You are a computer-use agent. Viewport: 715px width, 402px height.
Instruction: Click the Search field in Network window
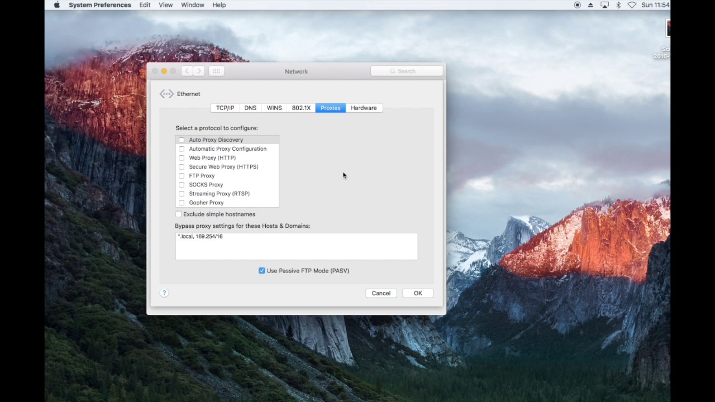[407, 71]
